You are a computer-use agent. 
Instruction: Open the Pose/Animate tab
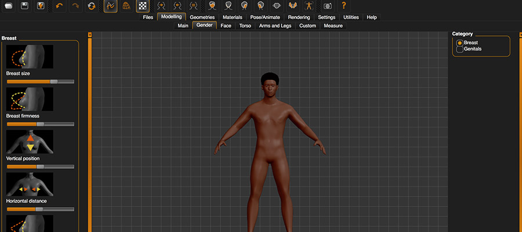(x=265, y=17)
